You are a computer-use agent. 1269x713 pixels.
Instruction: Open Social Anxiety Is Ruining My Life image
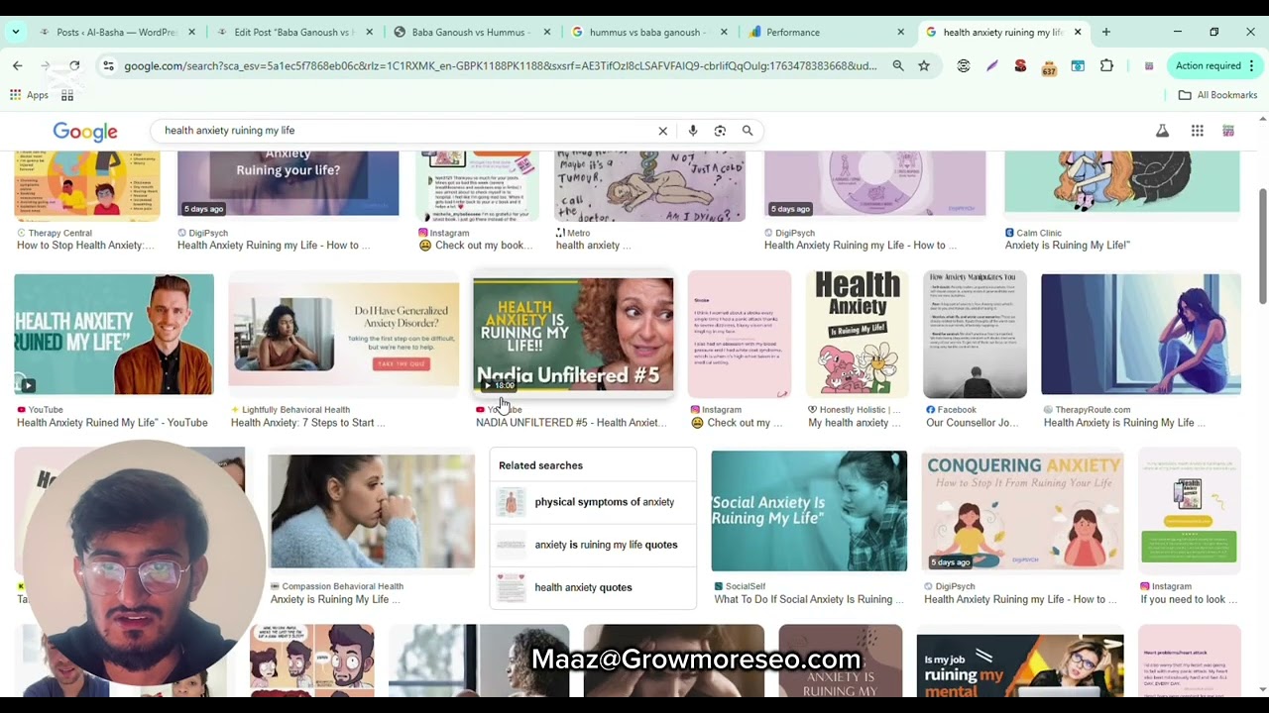tap(809, 511)
